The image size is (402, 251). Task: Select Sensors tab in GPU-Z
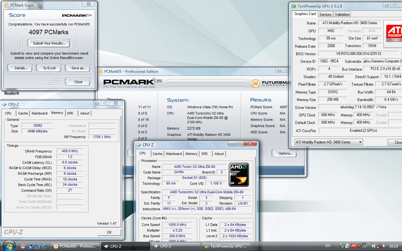[325, 14]
